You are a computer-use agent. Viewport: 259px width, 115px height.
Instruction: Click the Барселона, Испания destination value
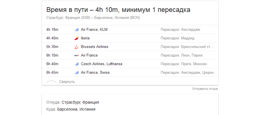[76, 109]
